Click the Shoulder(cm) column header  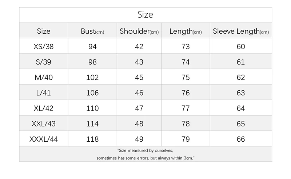coord(139,32)
